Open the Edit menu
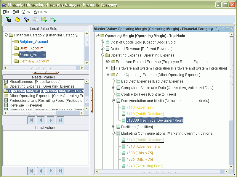237x177 pixels. (16, 12)
